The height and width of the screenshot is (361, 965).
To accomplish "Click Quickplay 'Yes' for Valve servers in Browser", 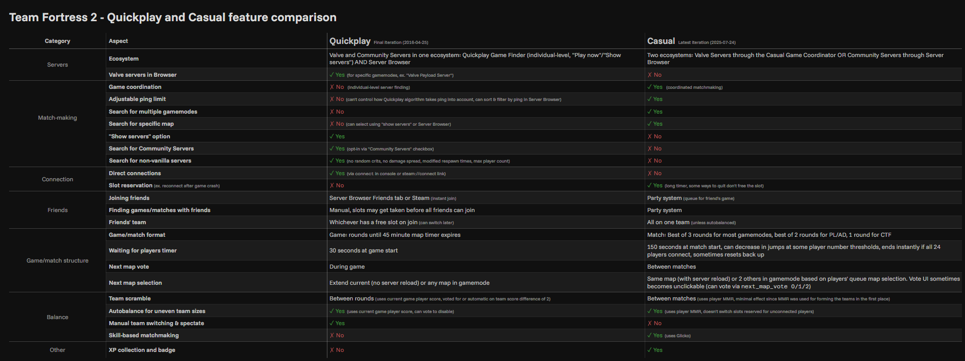I will click(338, 75).
